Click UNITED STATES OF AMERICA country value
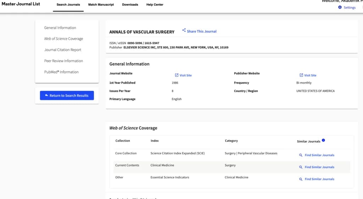Screen dimensions: 363x199 (315, 91)
